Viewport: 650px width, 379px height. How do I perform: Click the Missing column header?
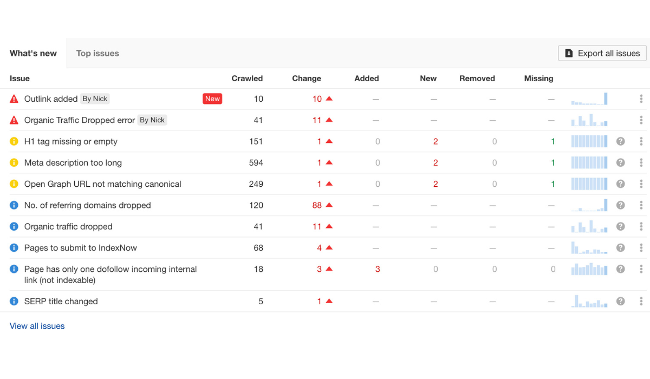click(x=538, y=79)
